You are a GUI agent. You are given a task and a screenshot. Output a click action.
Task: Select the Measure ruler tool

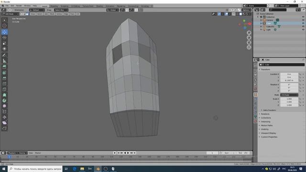click(4, 61)
